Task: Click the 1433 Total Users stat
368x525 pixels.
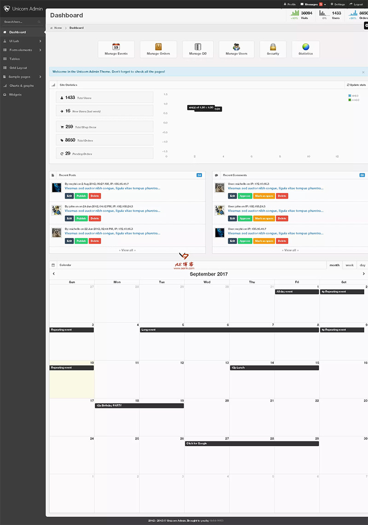Action: (104, 98)
